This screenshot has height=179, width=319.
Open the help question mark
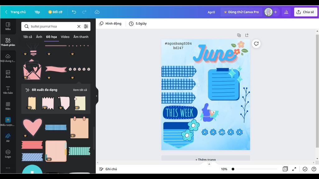[314, 169]
